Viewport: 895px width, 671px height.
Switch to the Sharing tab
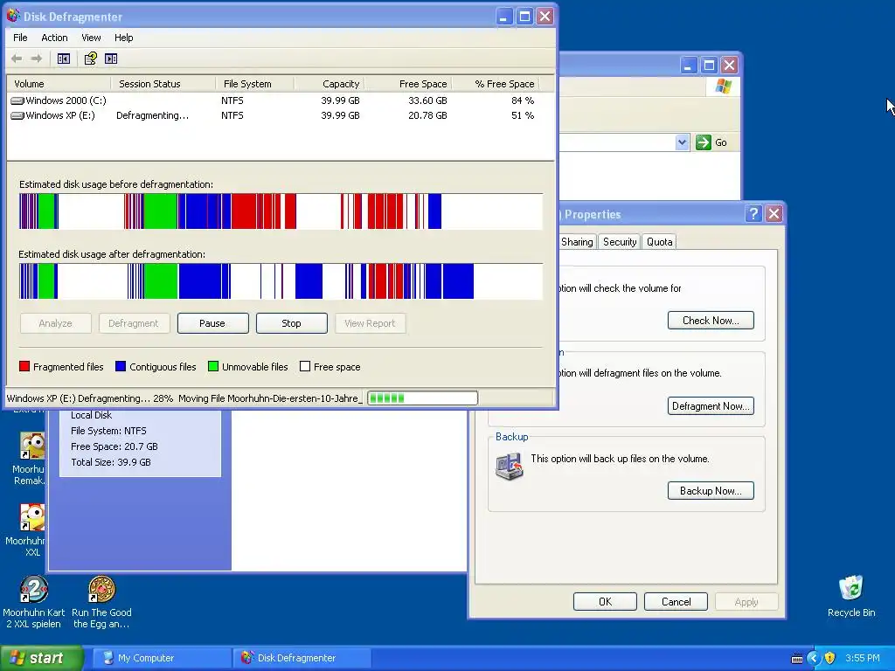[577, 242]
